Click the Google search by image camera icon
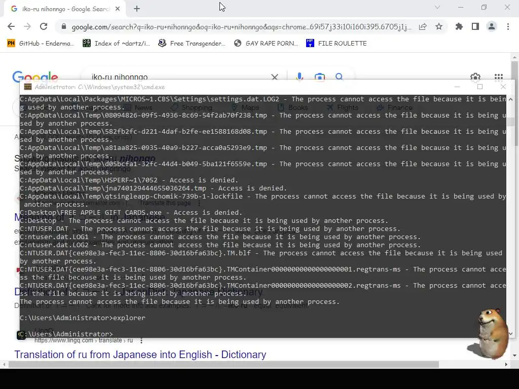 (319, 77)
